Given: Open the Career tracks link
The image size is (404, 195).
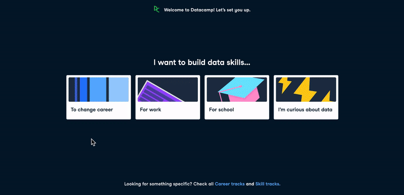Looking at the screenshot, I should [x=230, y=184].
